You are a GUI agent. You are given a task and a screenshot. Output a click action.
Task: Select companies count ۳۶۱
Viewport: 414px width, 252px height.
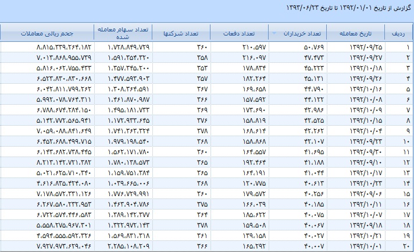(x=202, y=236)
